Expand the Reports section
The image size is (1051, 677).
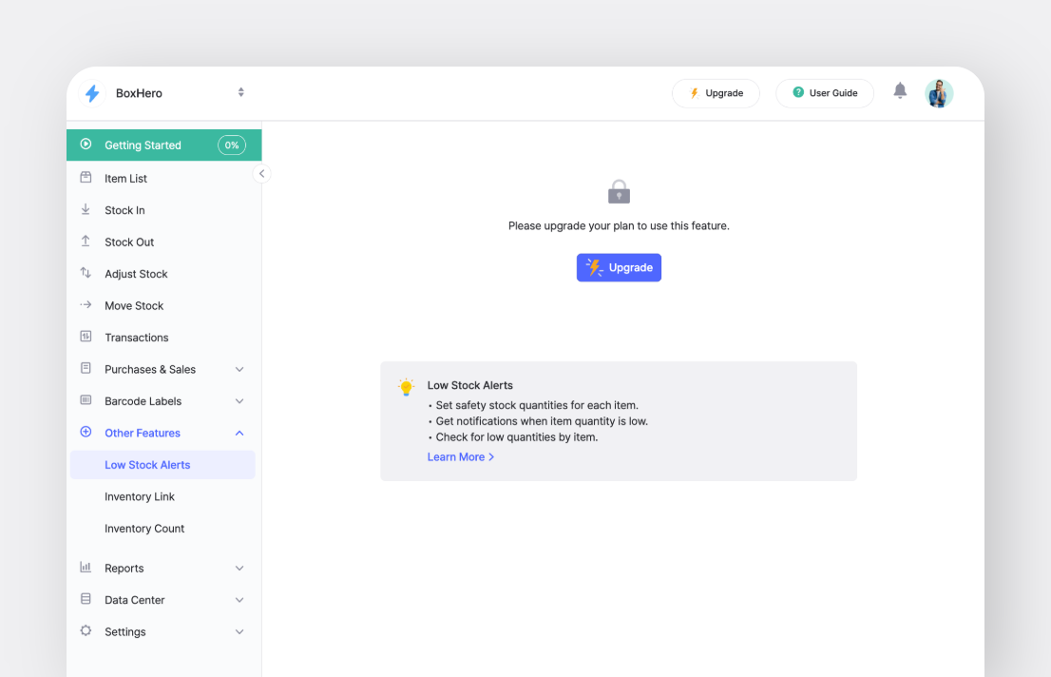[x=239, y=568]
